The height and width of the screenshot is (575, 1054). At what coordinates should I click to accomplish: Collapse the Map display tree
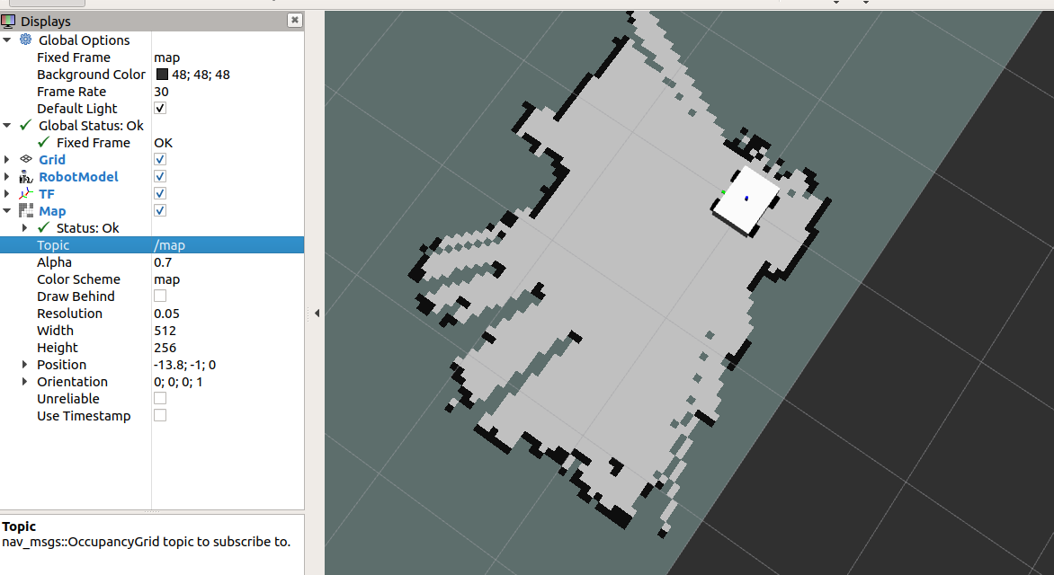click(7, 211)
